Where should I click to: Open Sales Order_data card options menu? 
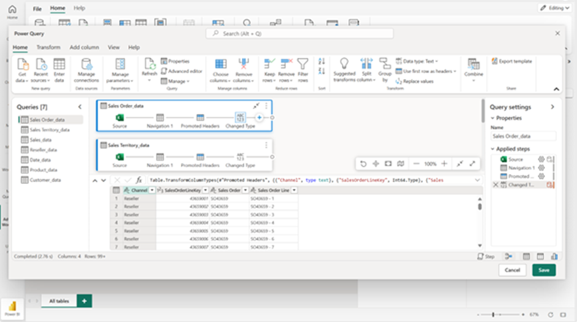click(x=266, y=106)
